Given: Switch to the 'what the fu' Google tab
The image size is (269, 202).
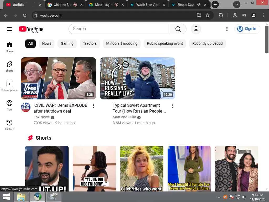Looking at the screenshot, I should click(x=65, y=5).
